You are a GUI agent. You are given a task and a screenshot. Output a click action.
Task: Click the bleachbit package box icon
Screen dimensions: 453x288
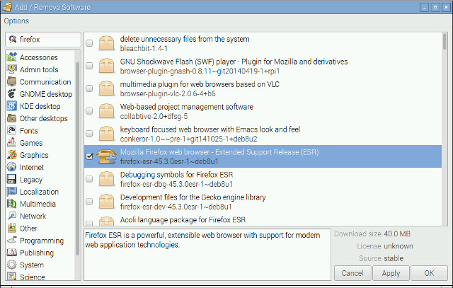pyautogui.click(x=106, y=43)
